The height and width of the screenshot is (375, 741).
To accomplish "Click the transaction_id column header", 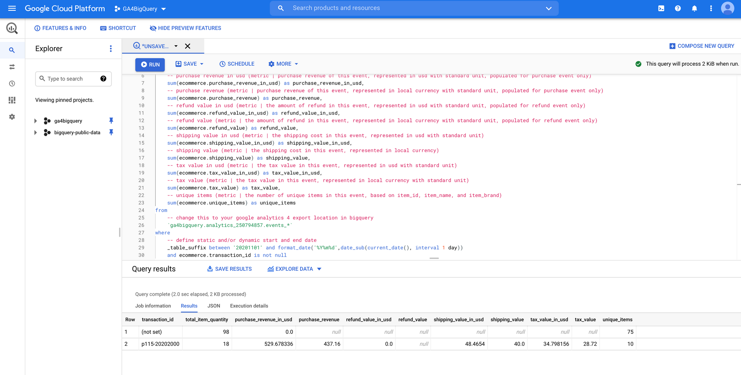I will pyautogui.click(x=157, y=320).
